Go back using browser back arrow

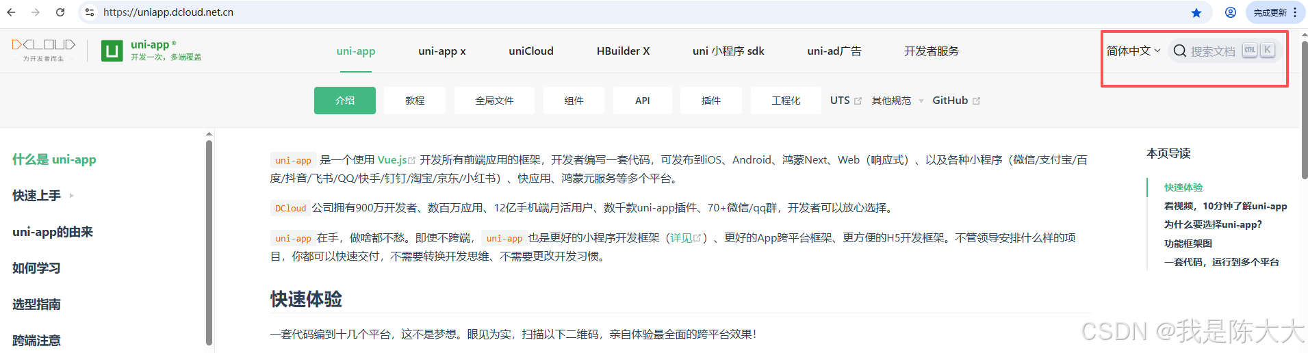point(12,12)
